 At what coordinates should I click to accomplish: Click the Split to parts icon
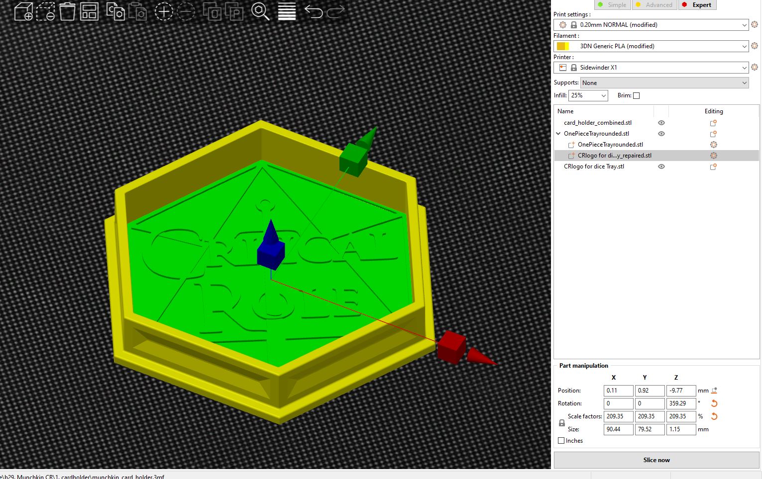[x=234, y=11]
